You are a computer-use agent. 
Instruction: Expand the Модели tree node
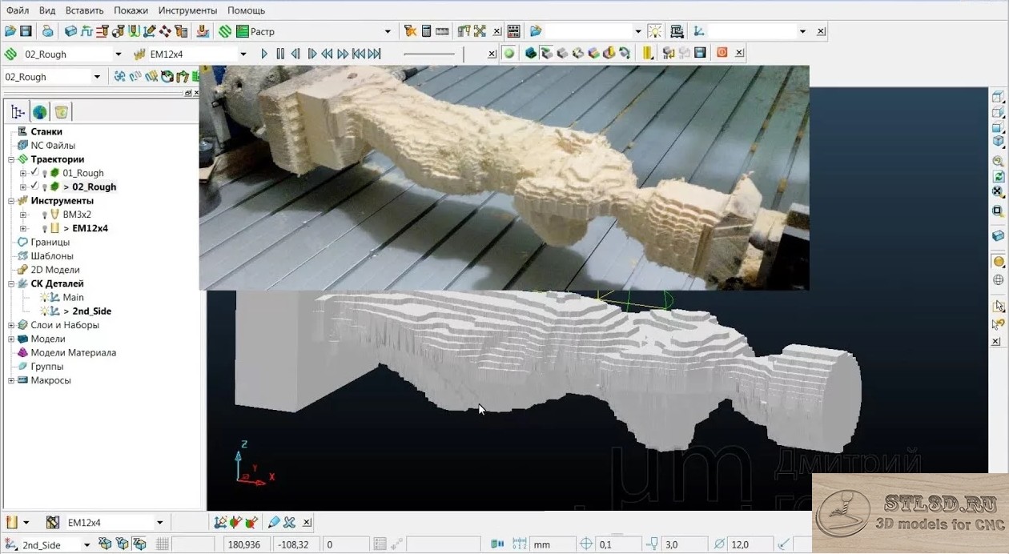(11, 339)
